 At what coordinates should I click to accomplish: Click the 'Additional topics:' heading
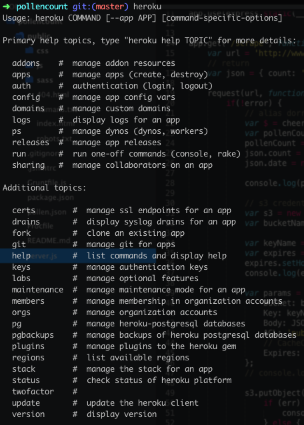(x=44, y=188)
